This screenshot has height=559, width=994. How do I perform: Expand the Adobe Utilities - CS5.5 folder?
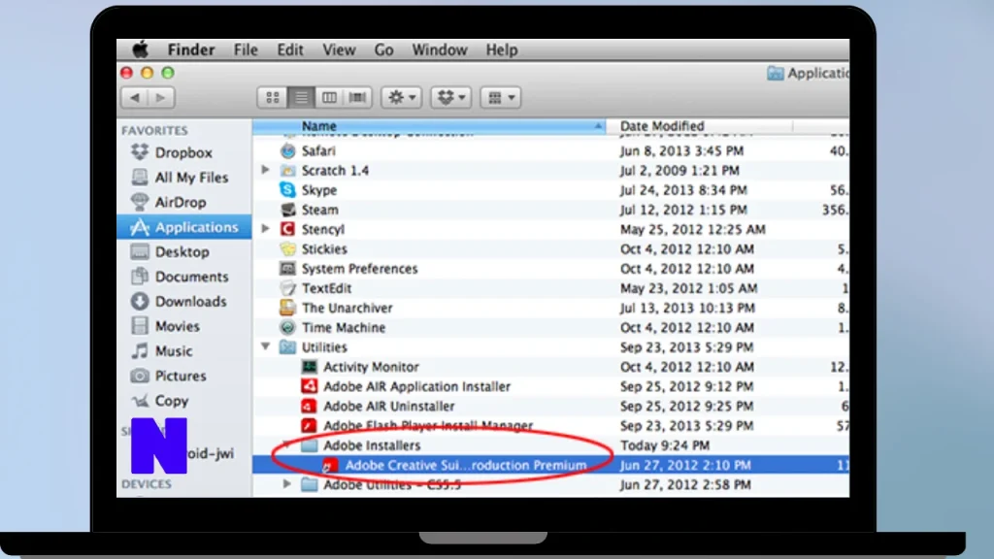click(287, 484)
